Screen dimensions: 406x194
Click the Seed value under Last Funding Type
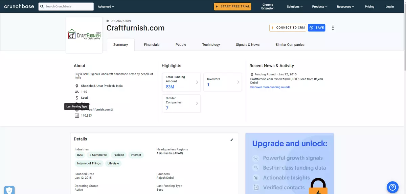pyautogui.click(x=160, y=190)
